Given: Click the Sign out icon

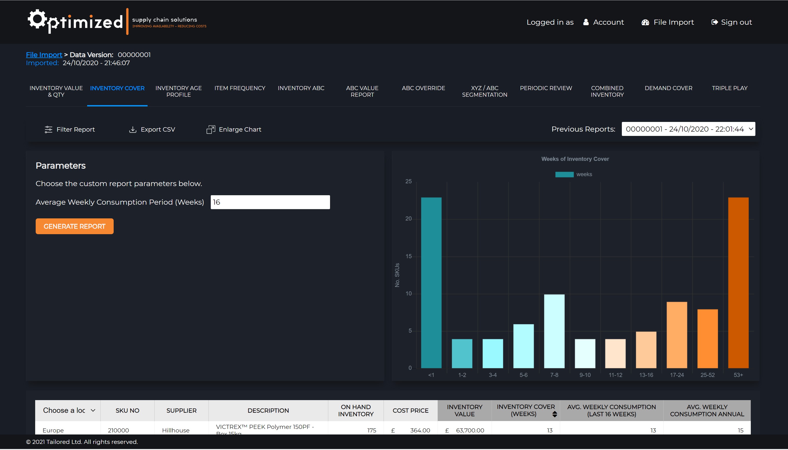Looking at the screenshot, I should [715, 22].
